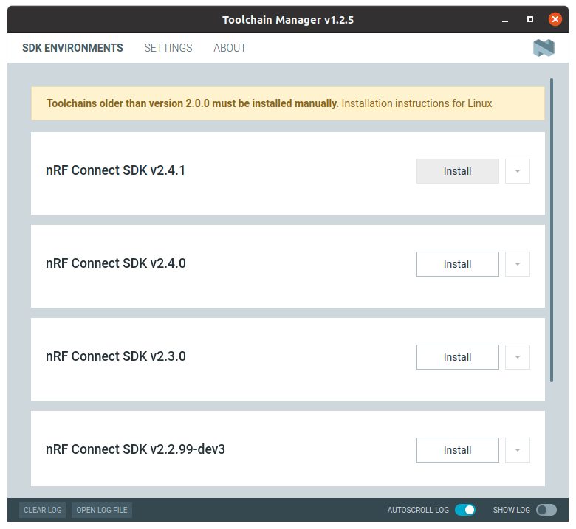This screenshot has height=529, width=576.
Task: Open dropdown for SDK v2.2.99-dev3
Action: 518,450
